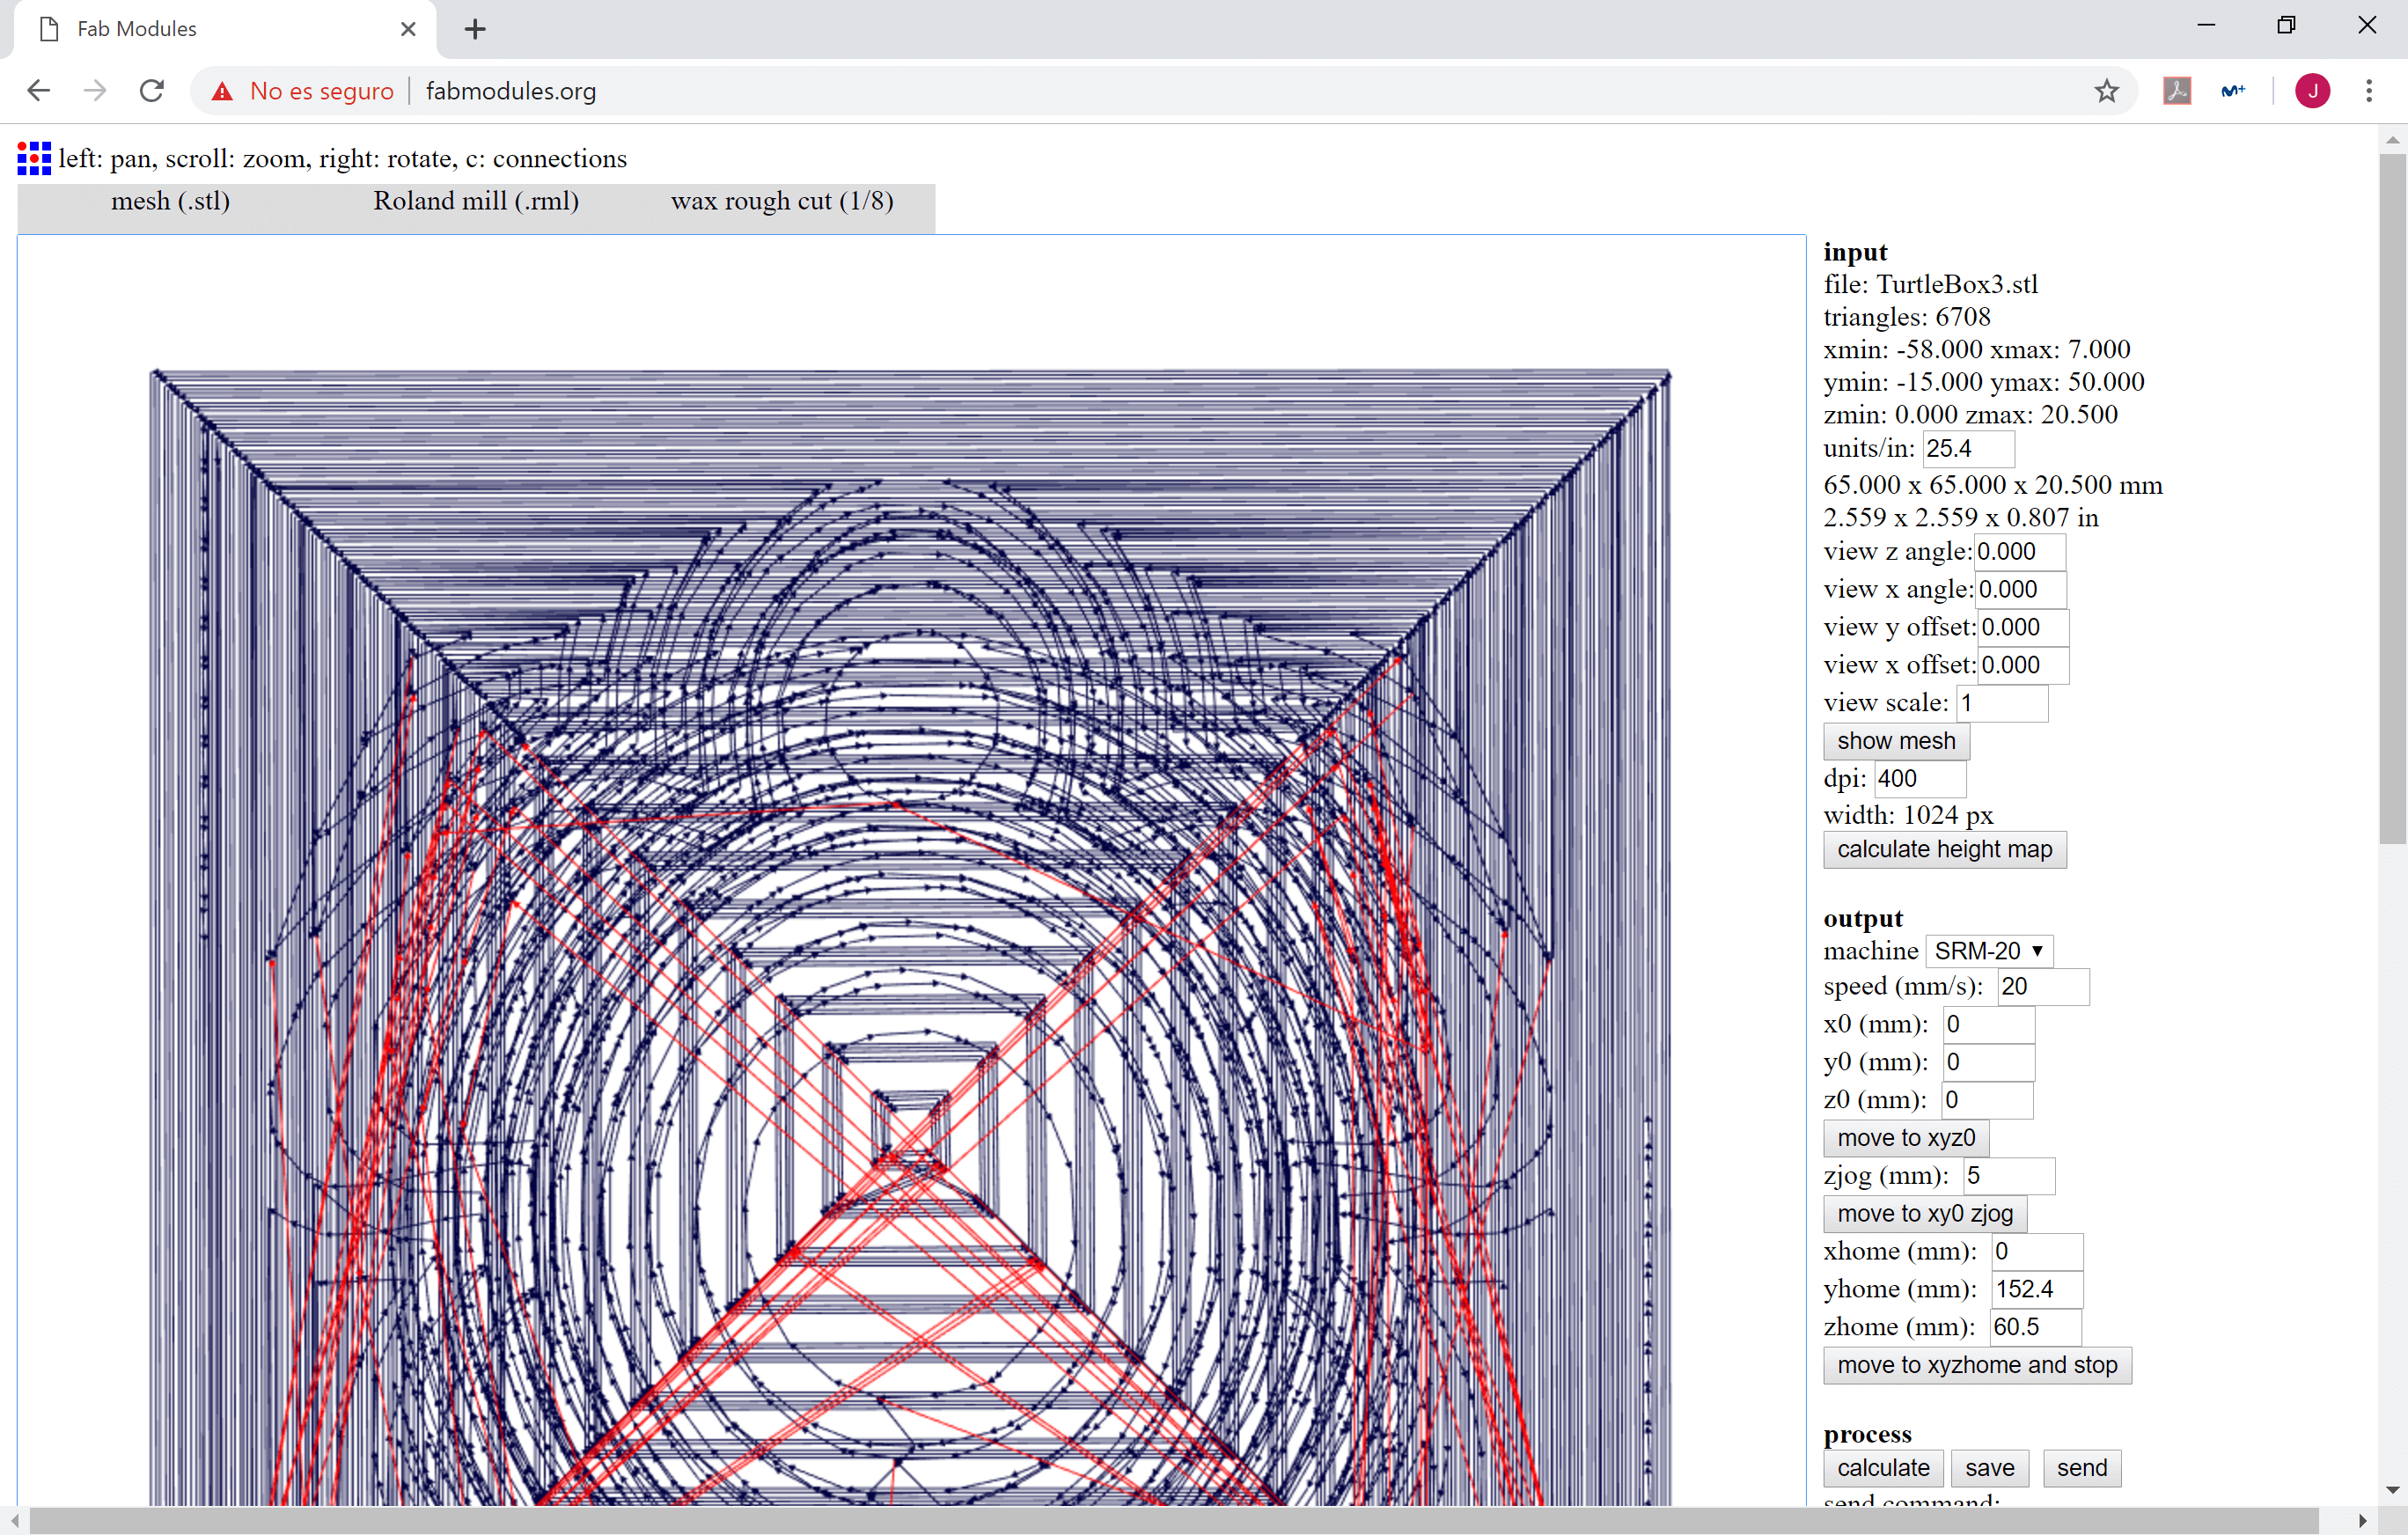This screenshot has width=2408, height=1535.
Task: Click the not-secure warning triangle icon
Action: [222, 91]
